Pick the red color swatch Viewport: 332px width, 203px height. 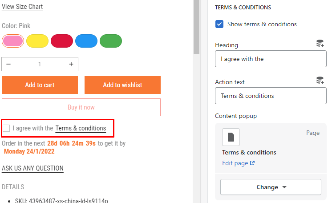point(62,41)
